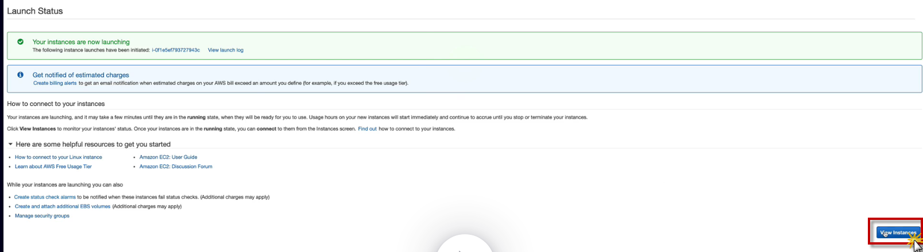Open the View launch log link

point(226,50)
